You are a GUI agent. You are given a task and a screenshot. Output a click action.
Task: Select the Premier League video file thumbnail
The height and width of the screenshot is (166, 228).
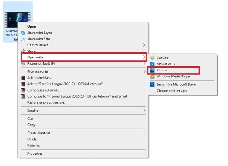(17, 20)
